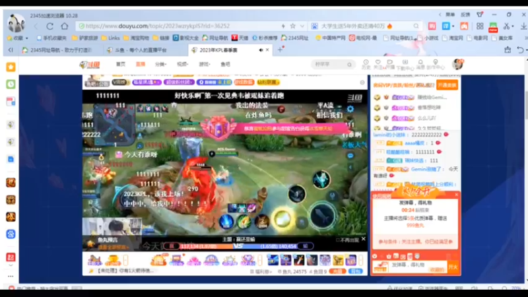
Task: Click the blue Baidu paw sidebar icon
Action: click(11, 234)
